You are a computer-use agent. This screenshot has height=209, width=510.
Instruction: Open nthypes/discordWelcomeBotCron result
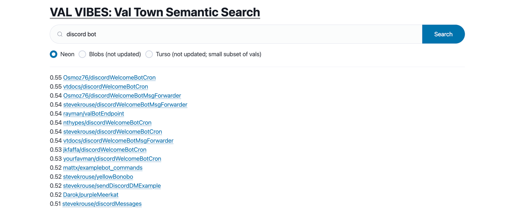[x=107, y=123]
